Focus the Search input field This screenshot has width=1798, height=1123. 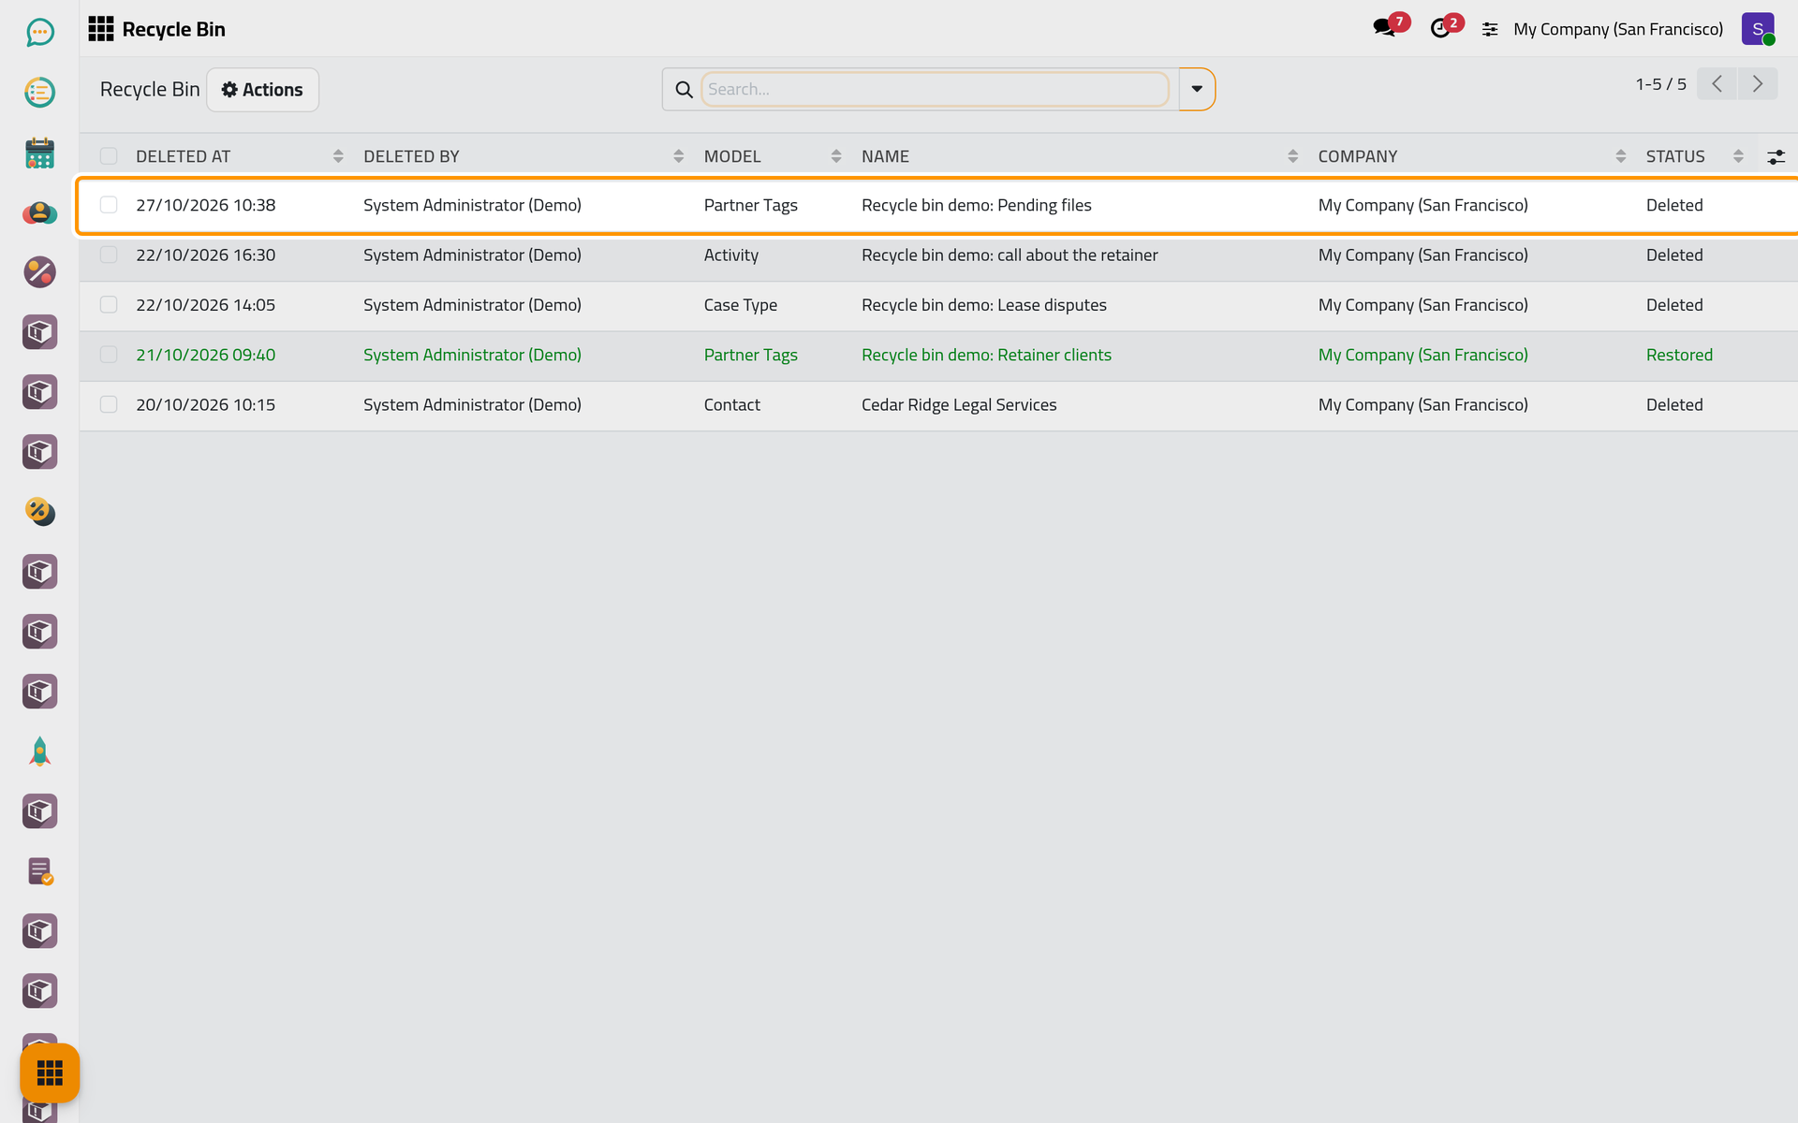point(935,89)
